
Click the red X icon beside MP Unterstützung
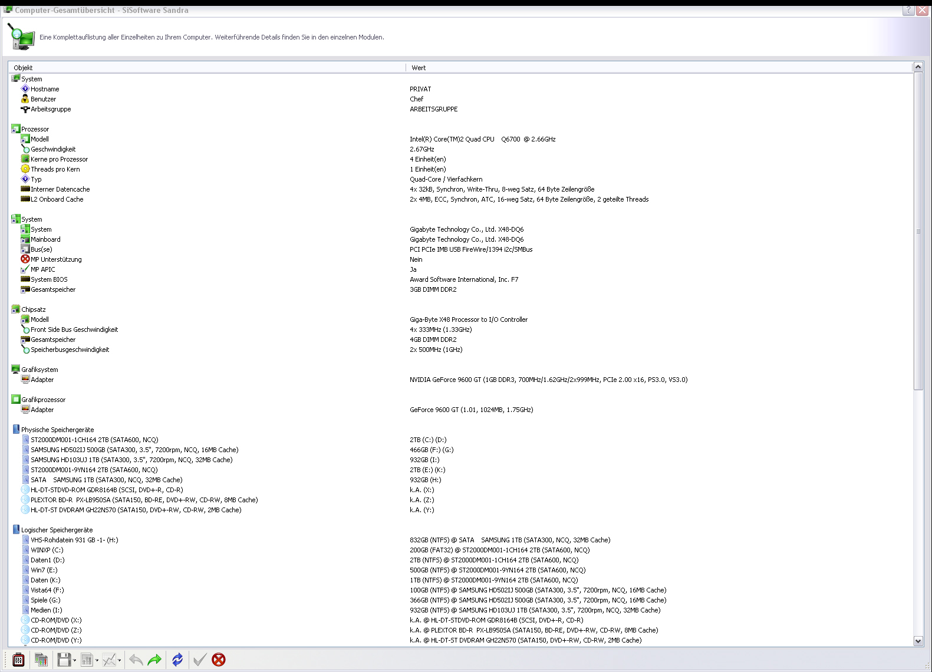pyautogui.click(x=25, y=259)
